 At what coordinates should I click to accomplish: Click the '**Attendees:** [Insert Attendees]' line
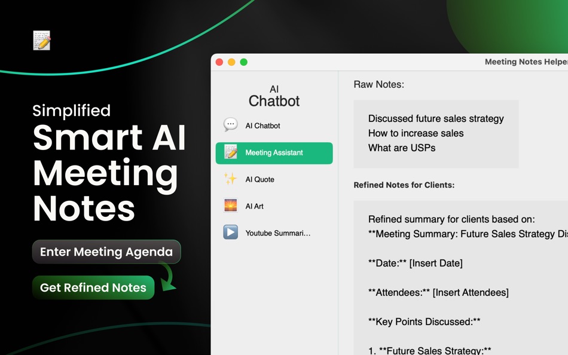tap(438, 293)
